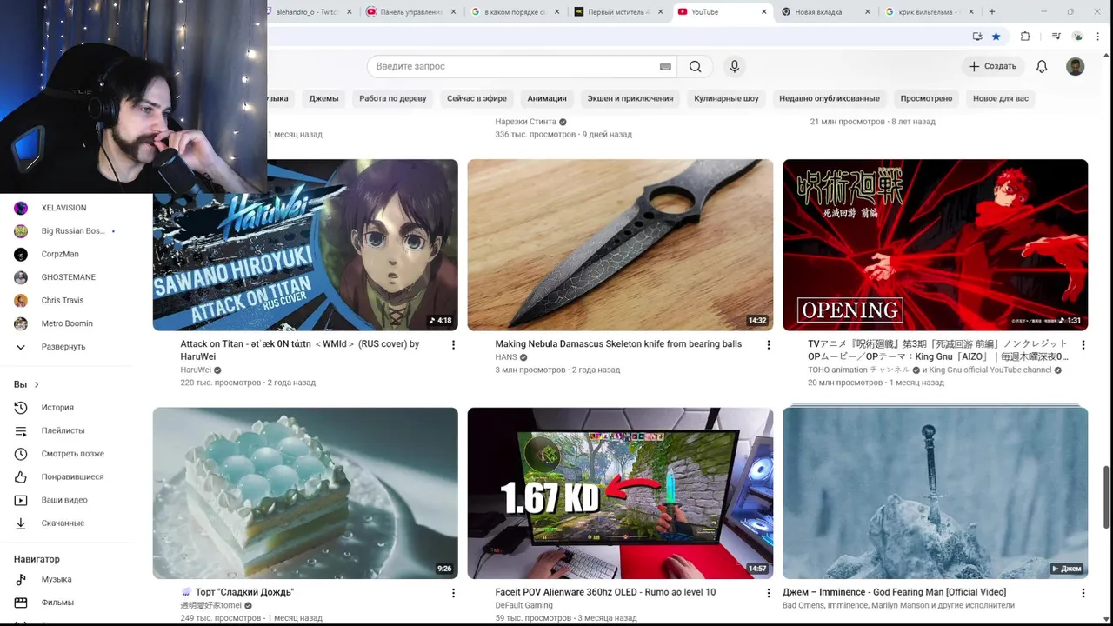Select the Новое для вас filter chip
Image resolution: width=1113 pixels, height=626 pixels.
[x=1001, y=98]
